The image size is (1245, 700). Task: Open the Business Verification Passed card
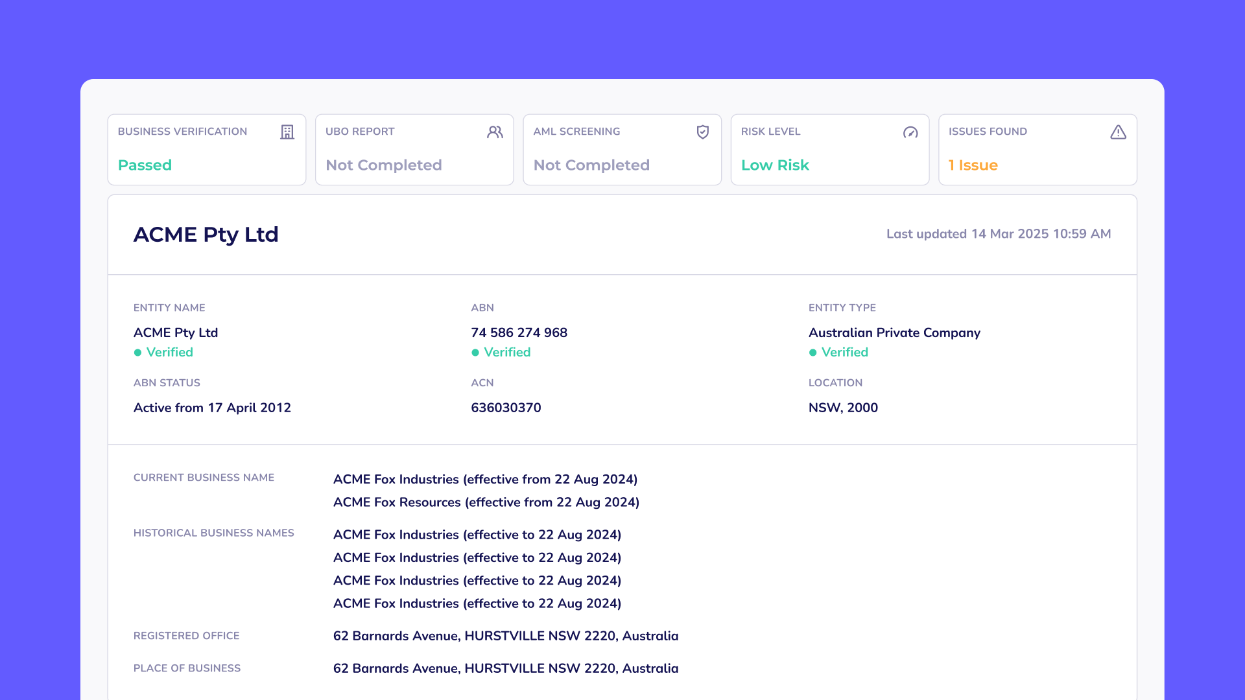(206, 150)
